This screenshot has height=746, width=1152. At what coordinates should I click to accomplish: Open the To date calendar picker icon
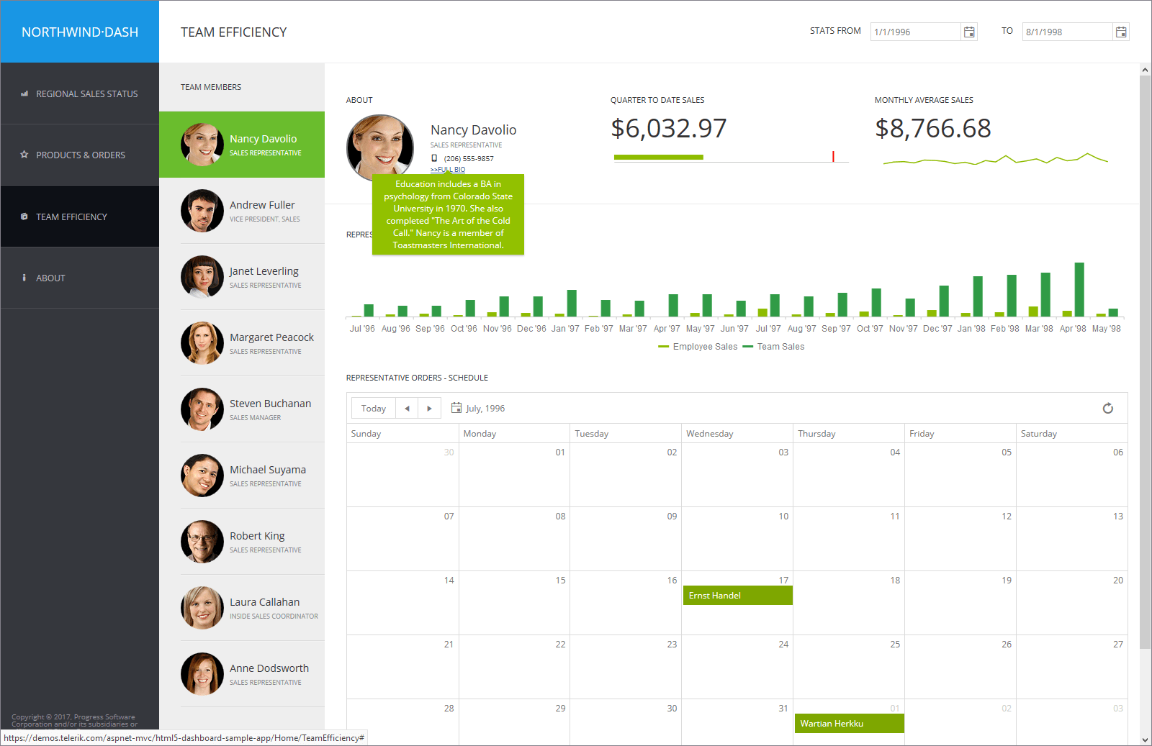[x=1120, y=32]
